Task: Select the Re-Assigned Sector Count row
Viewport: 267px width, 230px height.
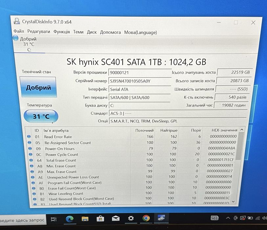Action: point(132,142)
